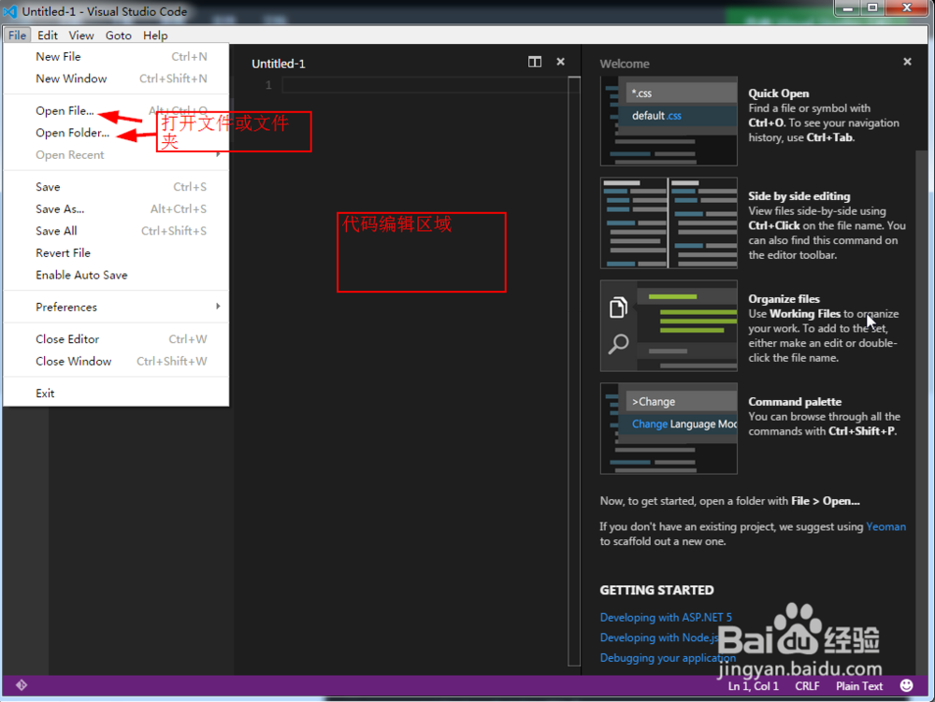Open Debugging your application link

(668, 658)
